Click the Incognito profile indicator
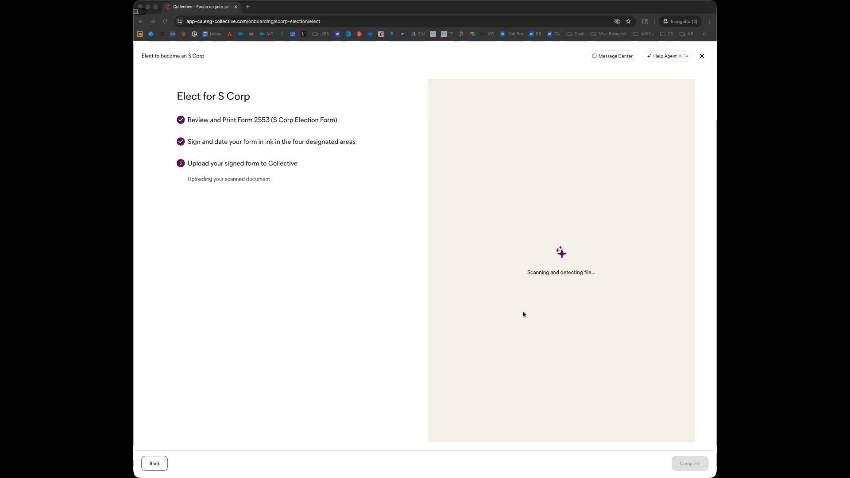 pyautogui.click(x=680, y=21)
